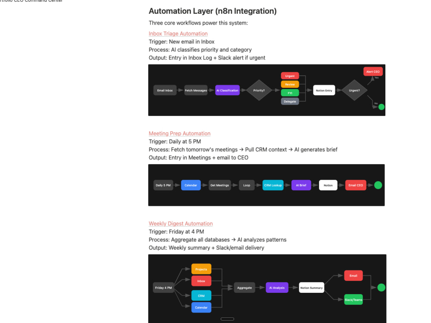The width and height of the screenshot is (431, 323).
Task: Select the Aggregate node
Action: tap(244, 288)
